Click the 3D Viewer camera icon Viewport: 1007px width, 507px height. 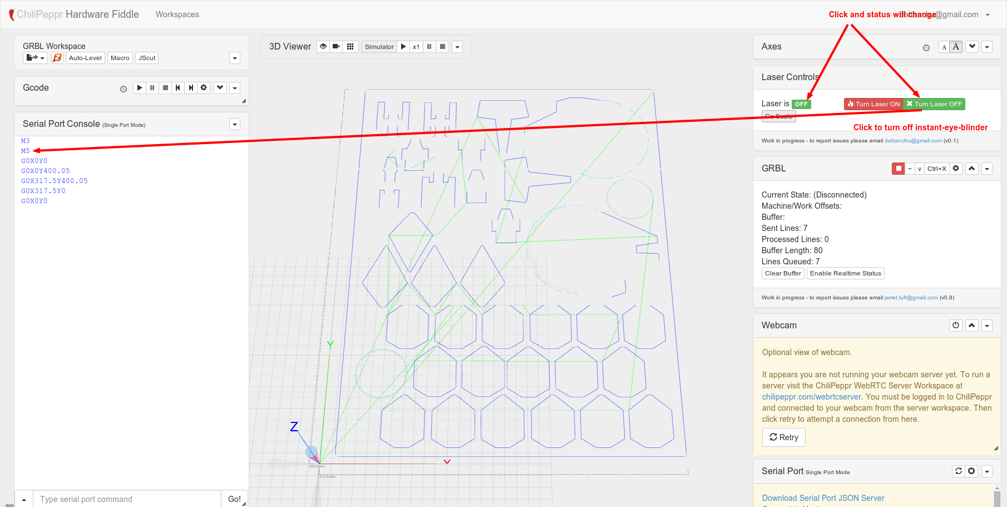[x=336, y=47]
